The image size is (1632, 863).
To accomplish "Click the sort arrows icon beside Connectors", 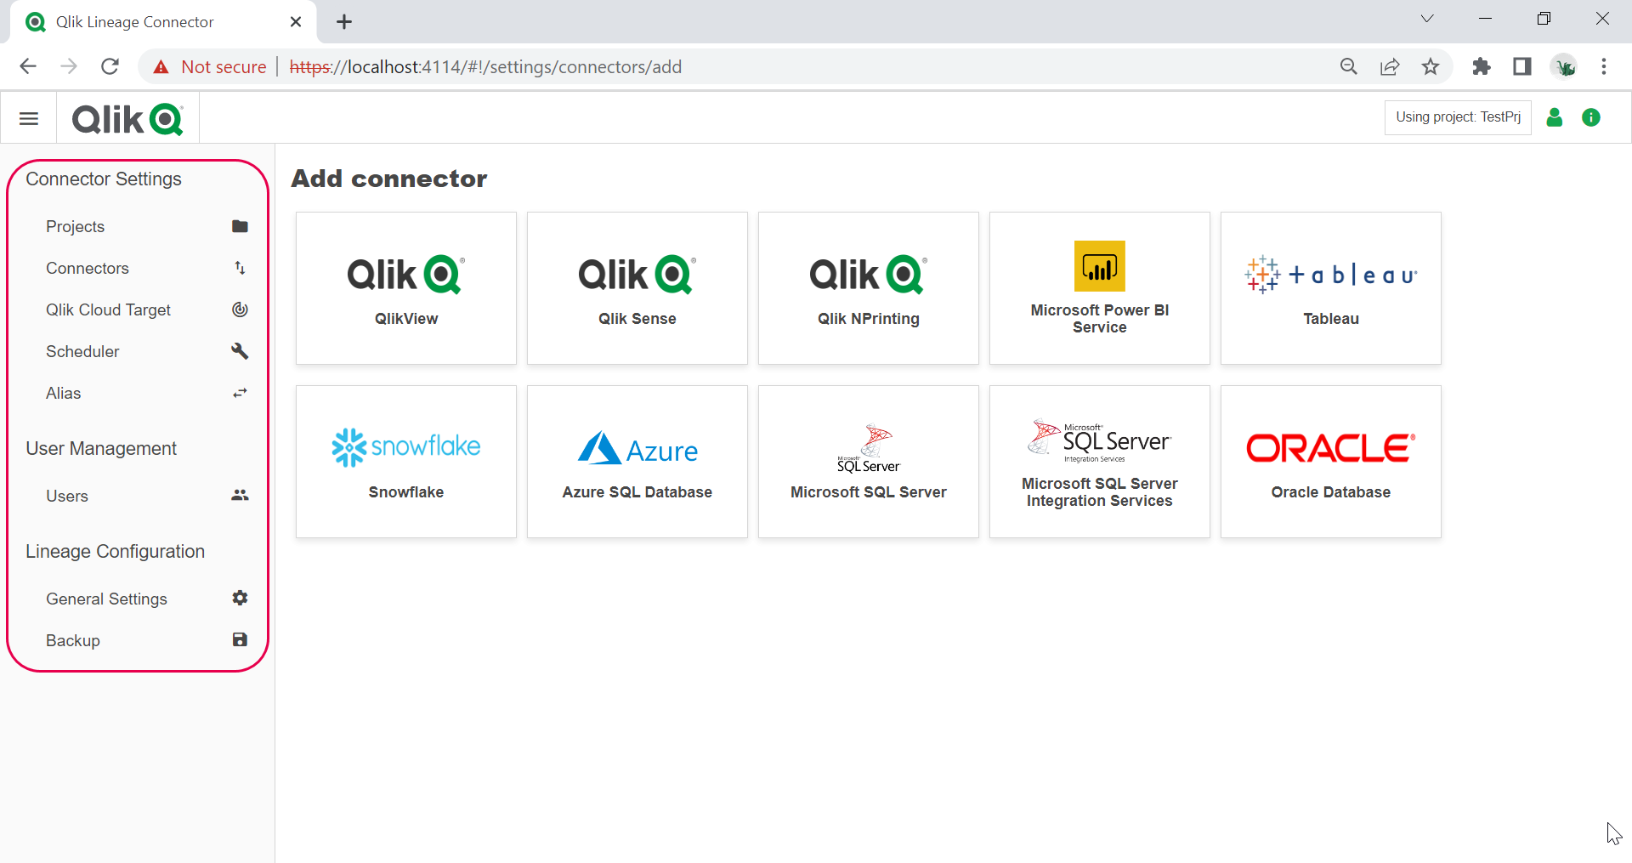I will 240,268.
